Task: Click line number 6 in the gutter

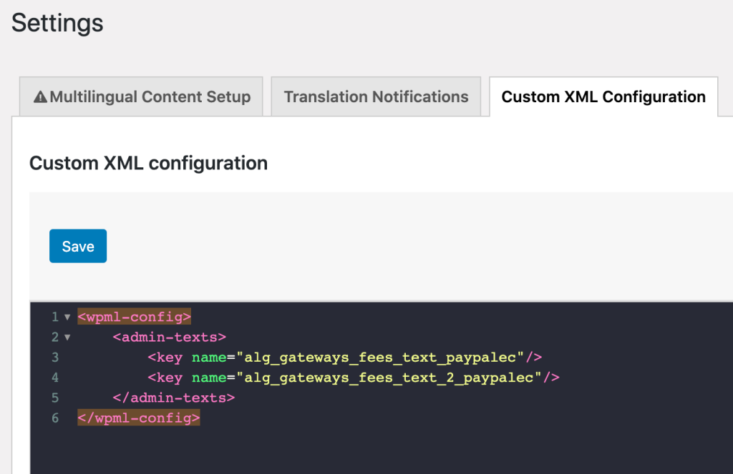Action: 55,418
